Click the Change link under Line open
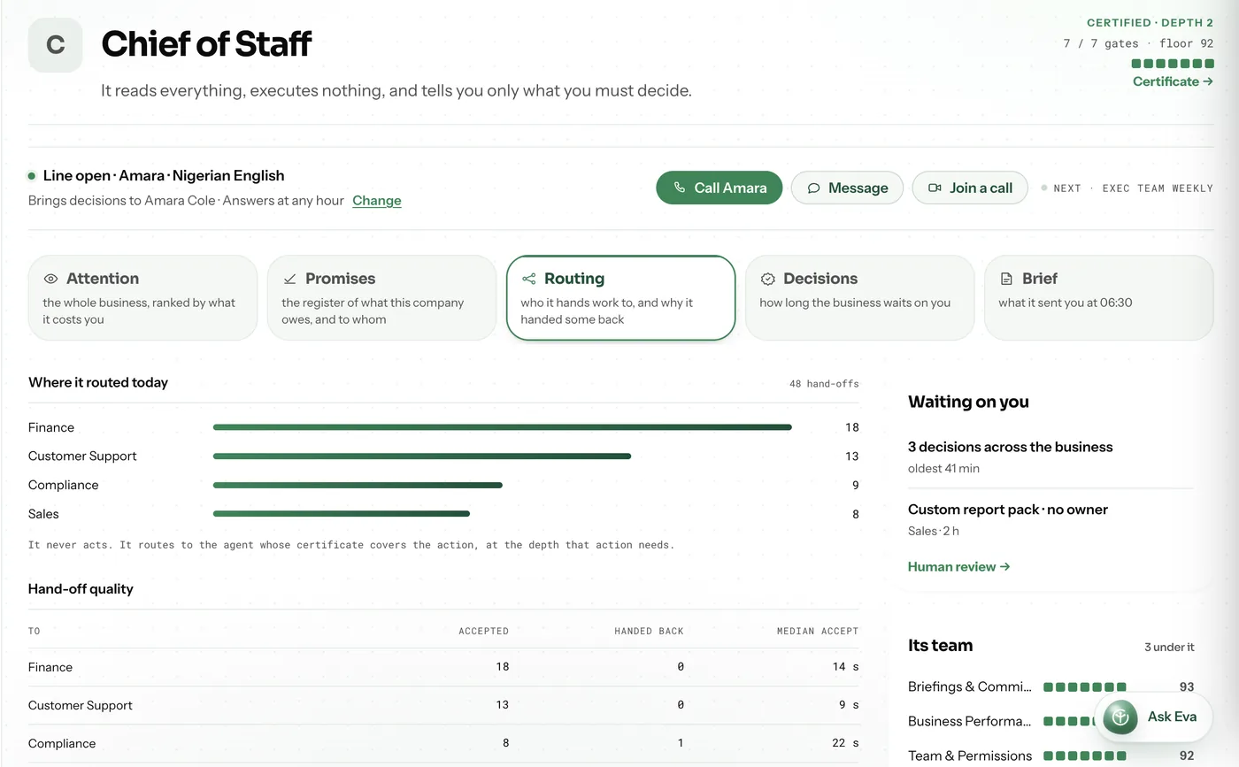Screen dimensions: 1239x767 pos(377,201)
